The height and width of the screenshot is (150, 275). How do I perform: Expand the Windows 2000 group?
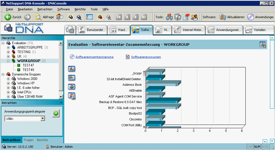(x=8, y=79)
